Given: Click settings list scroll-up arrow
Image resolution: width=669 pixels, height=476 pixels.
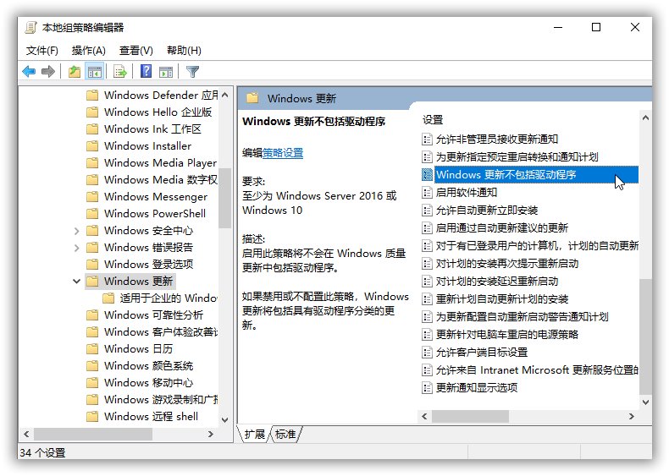Looking at the screenshot, I should point(645,118).
